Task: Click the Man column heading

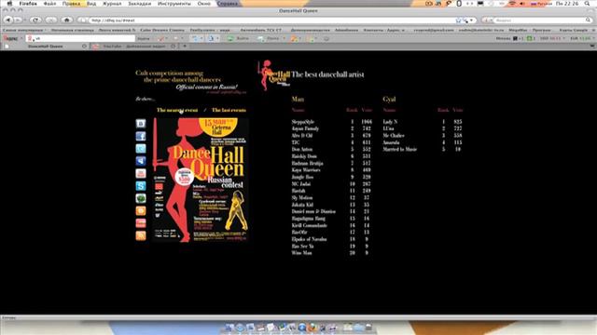Action: [298, 100]
